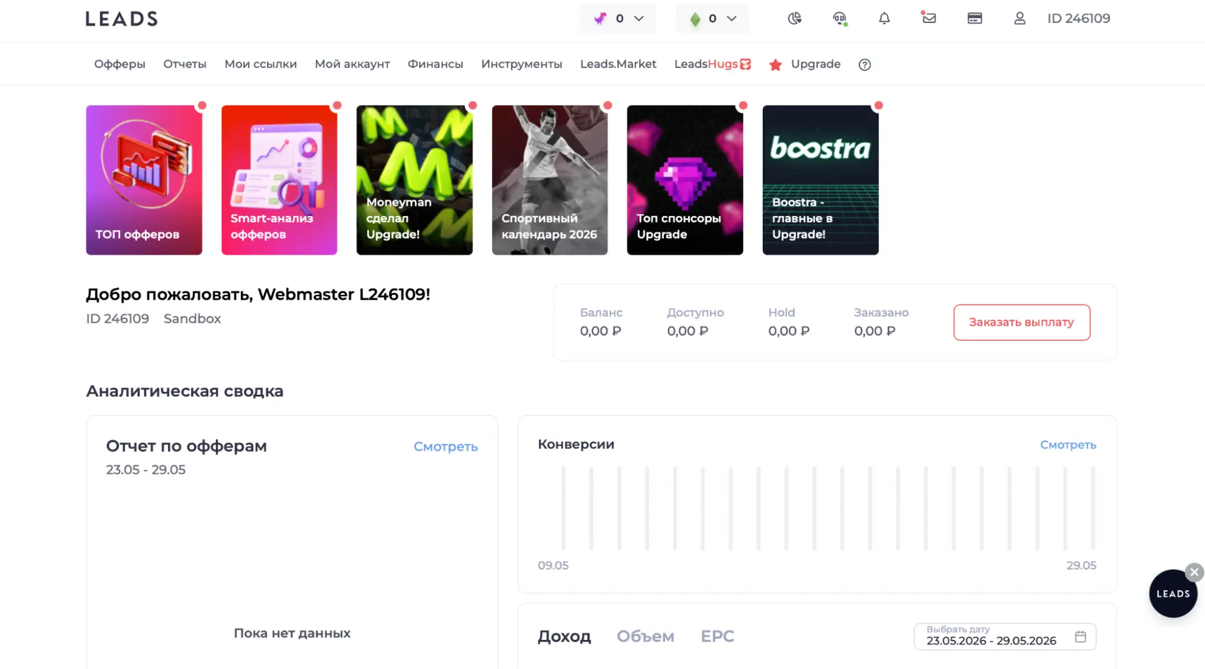Viewport: 1205px width, 669px height.
Task: Open the mail inbox icon
Action: pos(929,18)
